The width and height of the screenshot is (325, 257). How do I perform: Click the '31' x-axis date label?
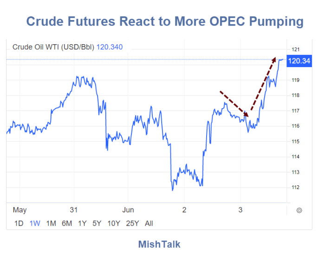(73, 210)
